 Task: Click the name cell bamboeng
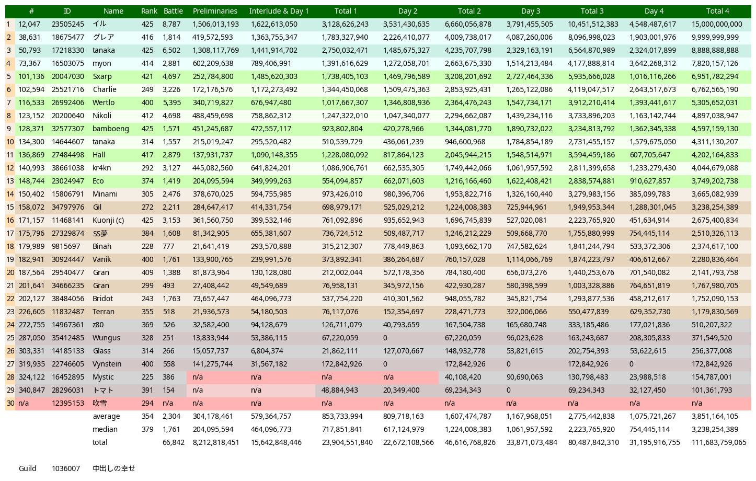(110, 129)
